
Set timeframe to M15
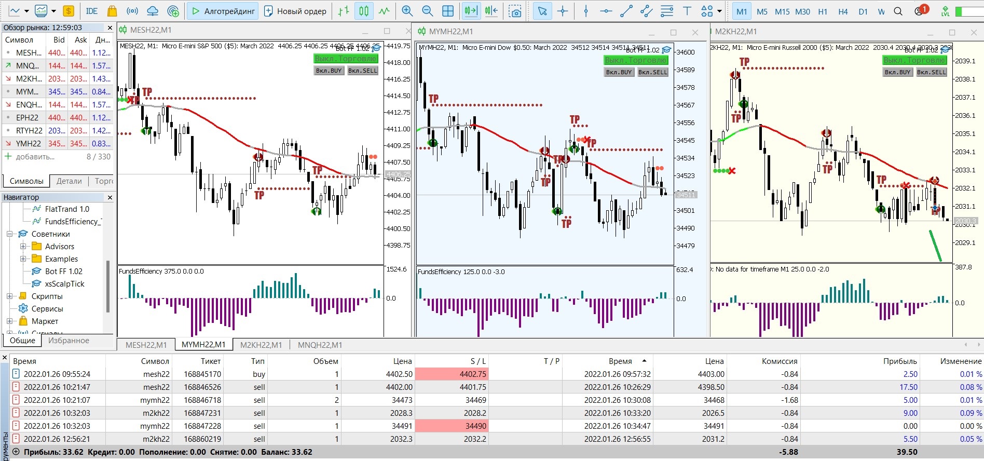click(782, 11)
